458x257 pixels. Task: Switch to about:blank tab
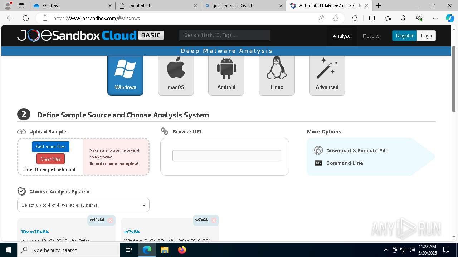pyautogui.click(x=158, y=6)
